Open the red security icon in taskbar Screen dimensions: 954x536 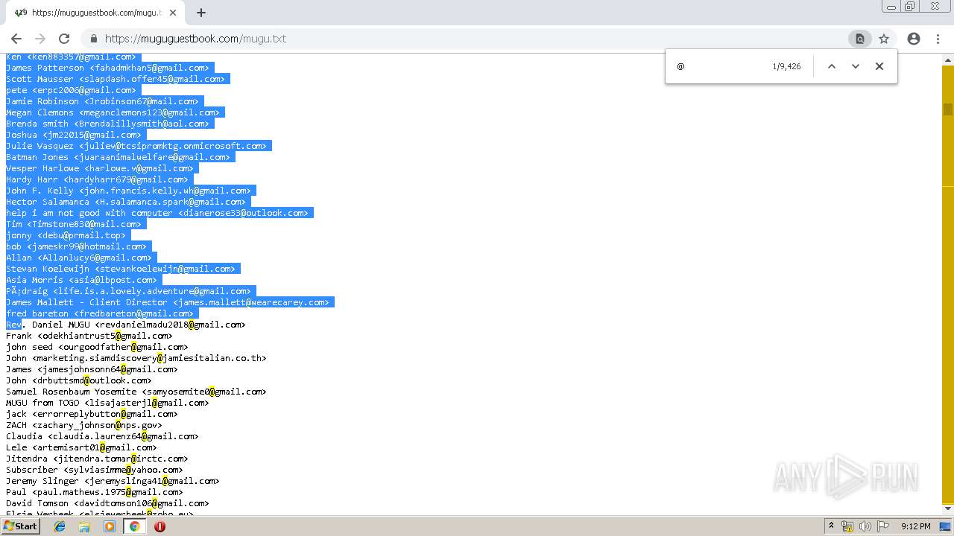[159, 526]
